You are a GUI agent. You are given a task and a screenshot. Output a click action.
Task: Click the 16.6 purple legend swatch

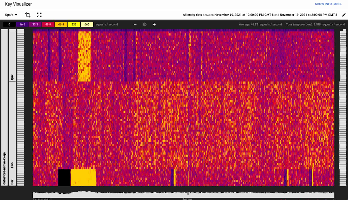tap(22, 24)
